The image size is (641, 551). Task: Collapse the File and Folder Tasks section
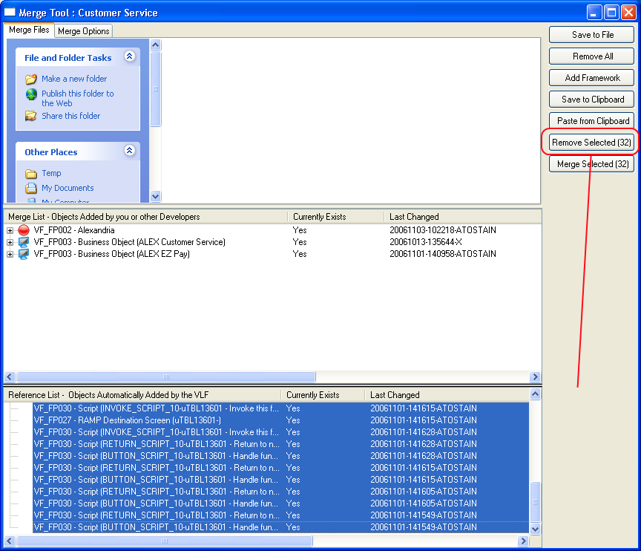129,56
